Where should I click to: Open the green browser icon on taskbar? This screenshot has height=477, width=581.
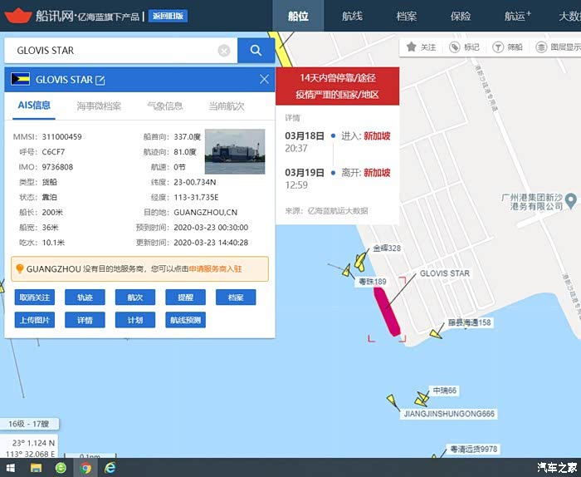coord(61,468)
